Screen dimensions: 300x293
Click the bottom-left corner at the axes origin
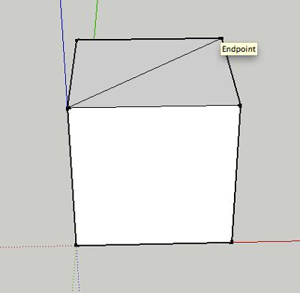(x=76, y=246)
